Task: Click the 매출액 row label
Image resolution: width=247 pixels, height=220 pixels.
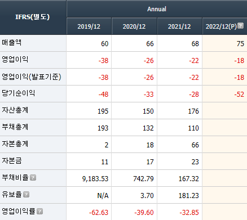Action: (12, 43)
